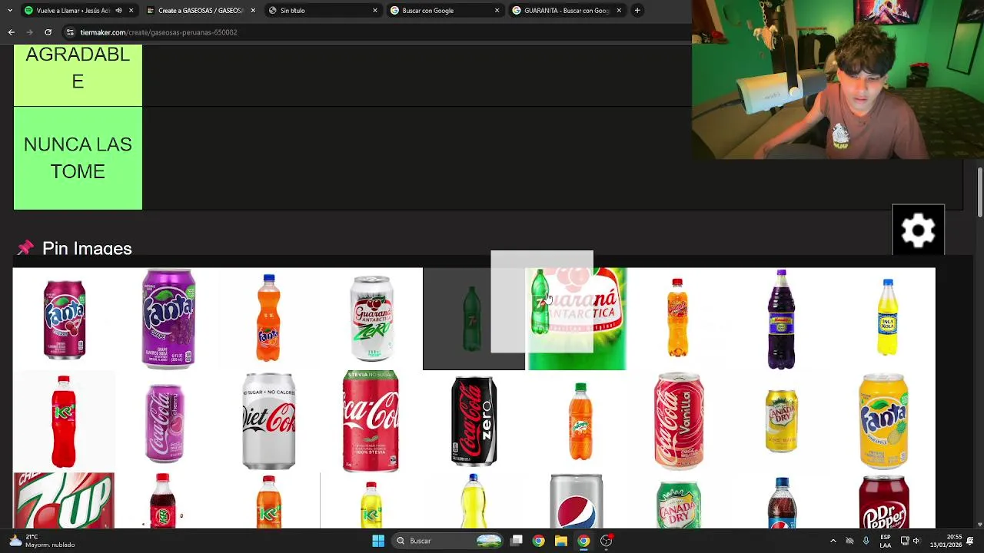
Task: Pick the Inca Kola yellow bottle
Action: 887,317
